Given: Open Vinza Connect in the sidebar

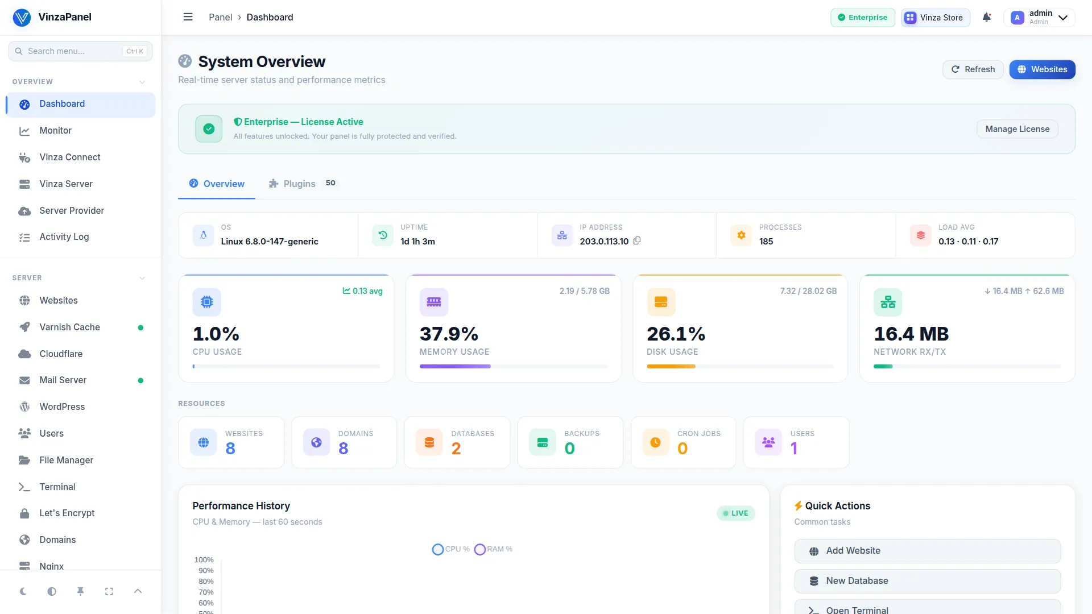Looking at the screenshot, I should (80, 157).
